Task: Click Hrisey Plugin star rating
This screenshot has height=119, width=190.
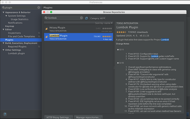Action: (107, 28)
